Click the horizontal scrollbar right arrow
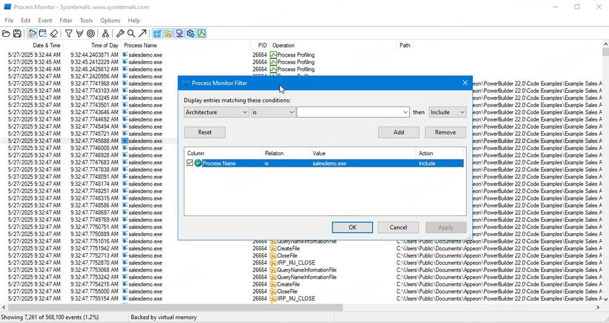 [598, 308]
